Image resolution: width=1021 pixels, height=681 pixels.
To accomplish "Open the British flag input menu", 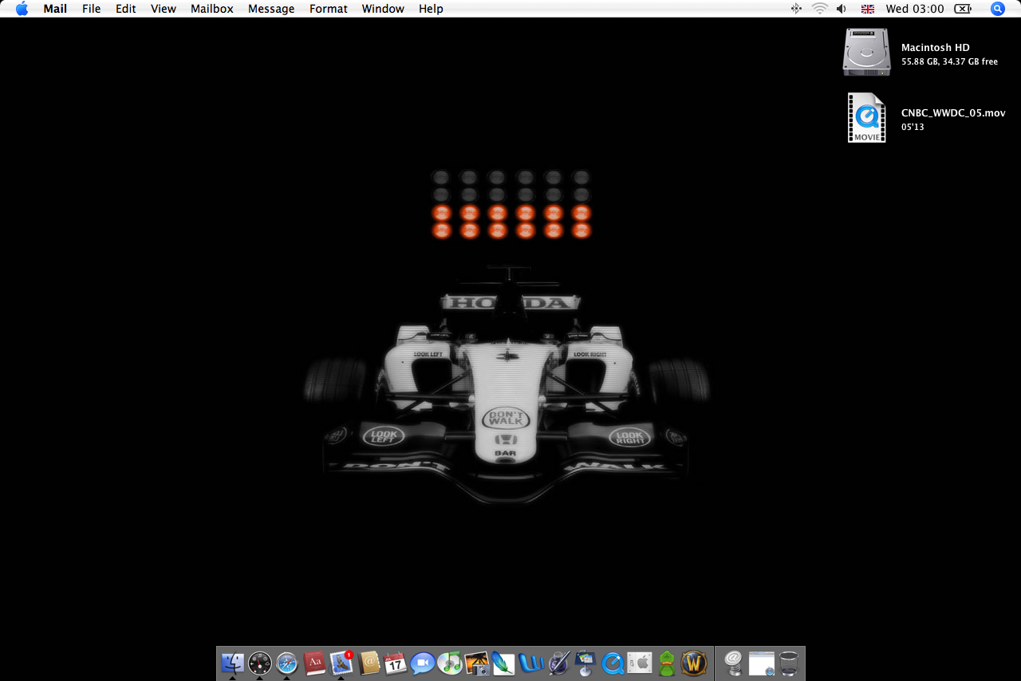I will (x=868, y=9).
